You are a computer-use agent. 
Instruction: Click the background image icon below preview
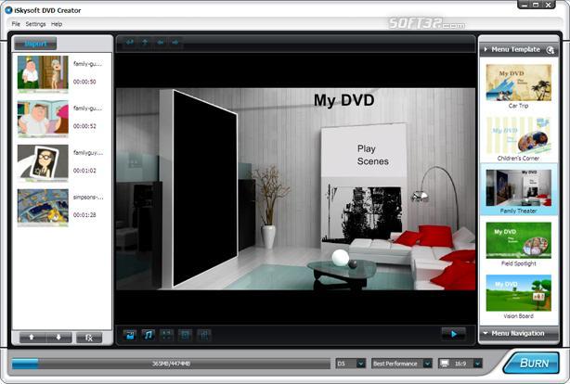130,335
